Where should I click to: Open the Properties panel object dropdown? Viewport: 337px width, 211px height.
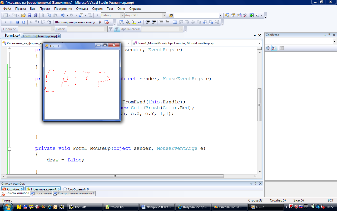pos(334,41)
